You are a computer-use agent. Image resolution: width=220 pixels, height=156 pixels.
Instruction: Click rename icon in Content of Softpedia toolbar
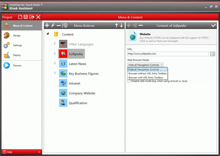(135, 25)
